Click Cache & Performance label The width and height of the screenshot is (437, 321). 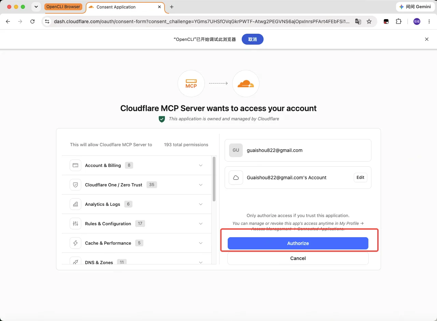point(108,243)
